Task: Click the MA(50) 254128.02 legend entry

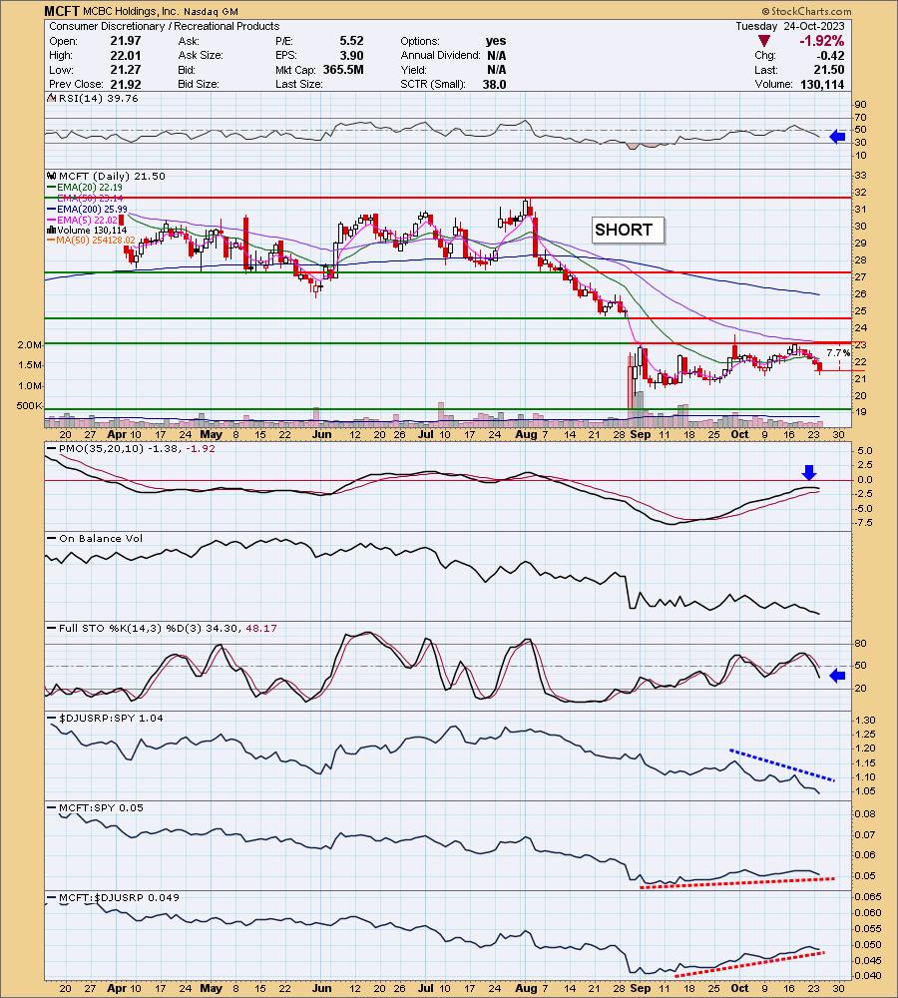Action: (91, 240)
